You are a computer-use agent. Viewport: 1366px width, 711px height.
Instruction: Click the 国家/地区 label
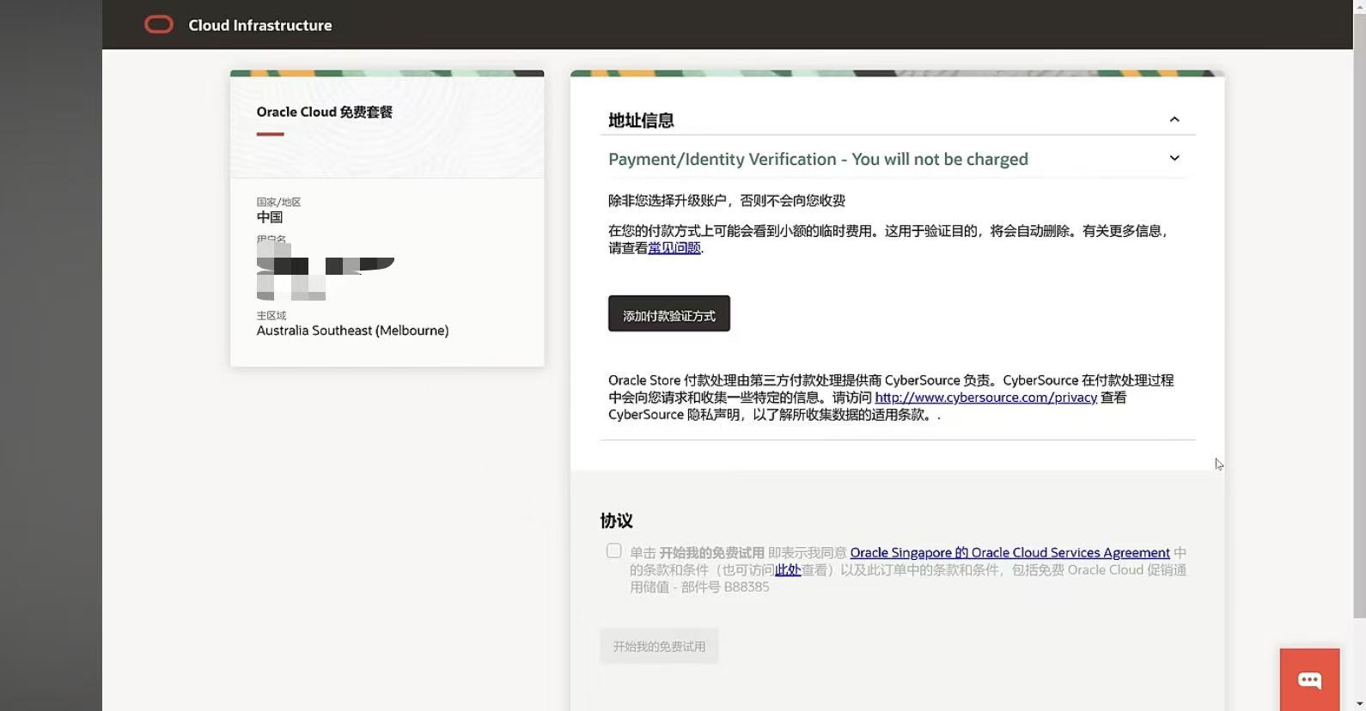click(278, 202)
